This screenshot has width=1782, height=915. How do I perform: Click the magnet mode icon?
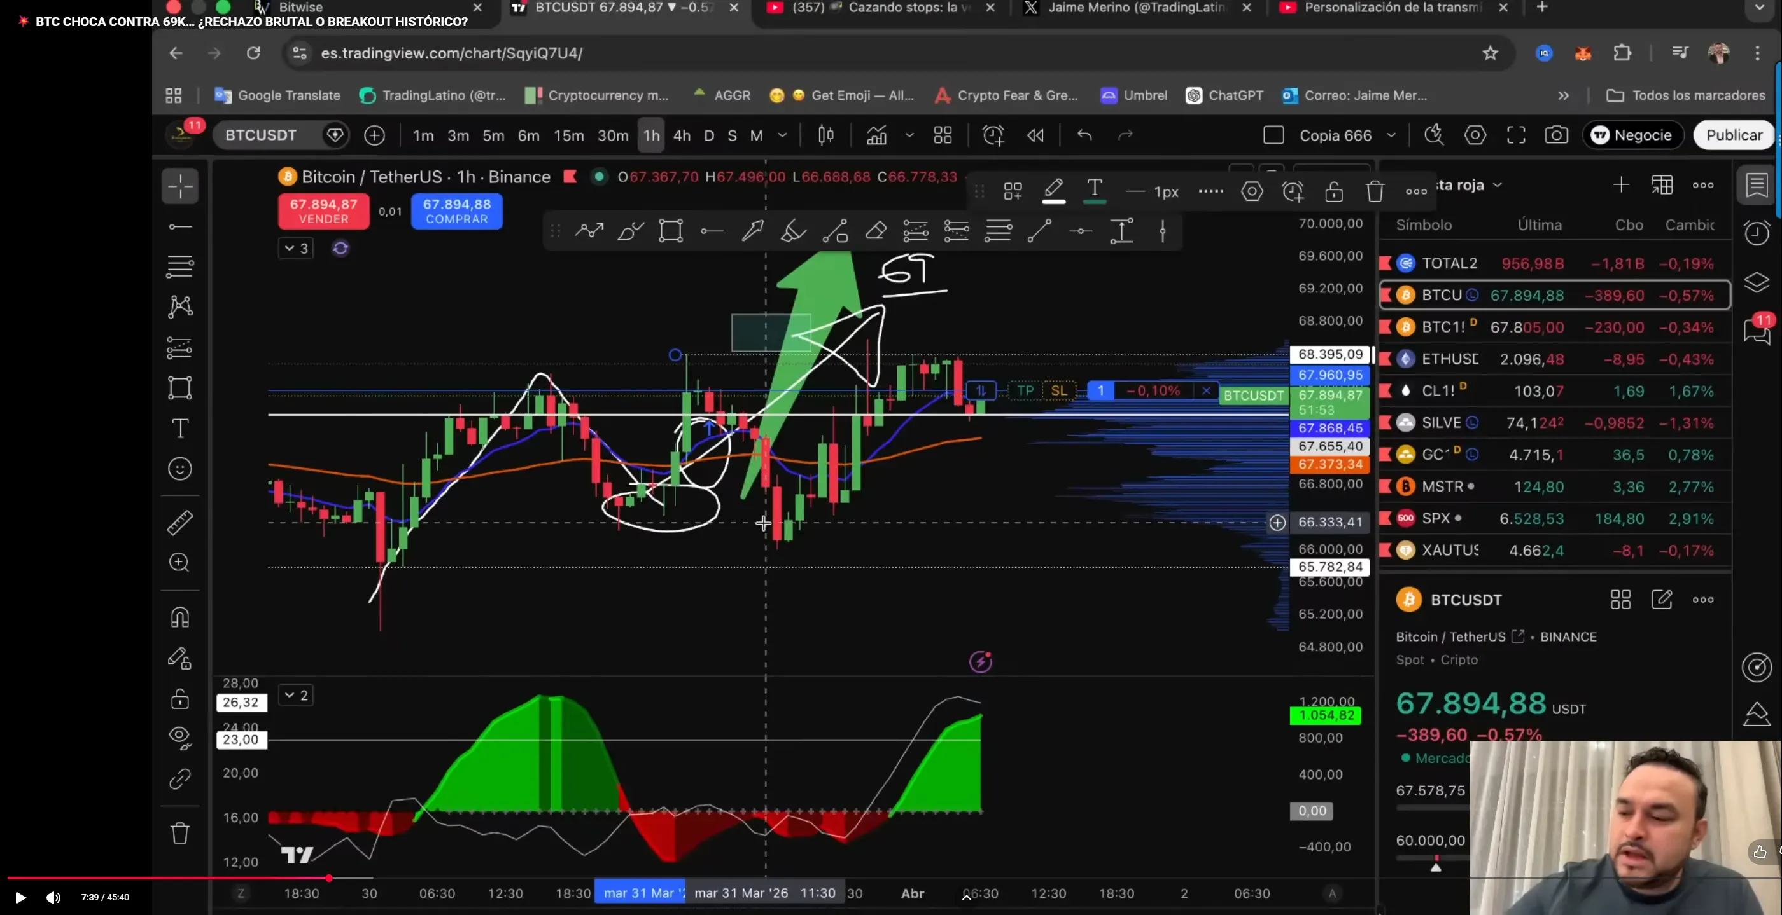point(180,617)
